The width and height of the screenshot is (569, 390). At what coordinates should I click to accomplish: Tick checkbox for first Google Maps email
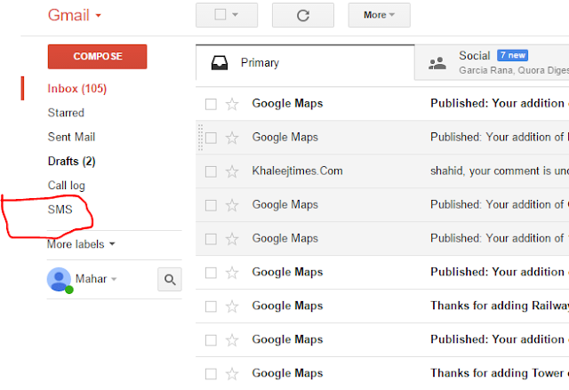tap(211, 104)
